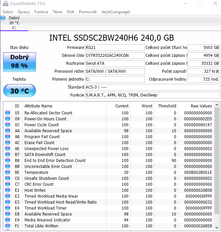Image resolution: width=221 pixels, height=232 pixels.
Task: Click the total writes value 4954 GB
Action: pos(204,56)
